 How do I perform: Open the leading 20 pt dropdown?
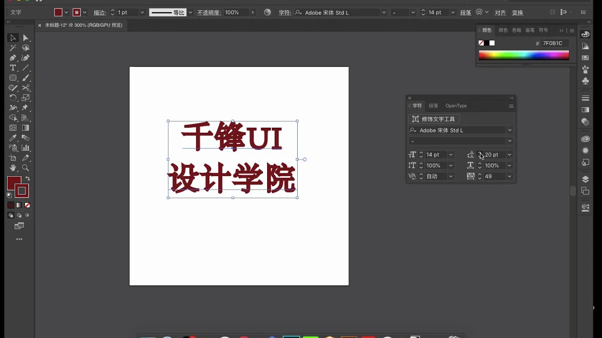click(509, 154)
